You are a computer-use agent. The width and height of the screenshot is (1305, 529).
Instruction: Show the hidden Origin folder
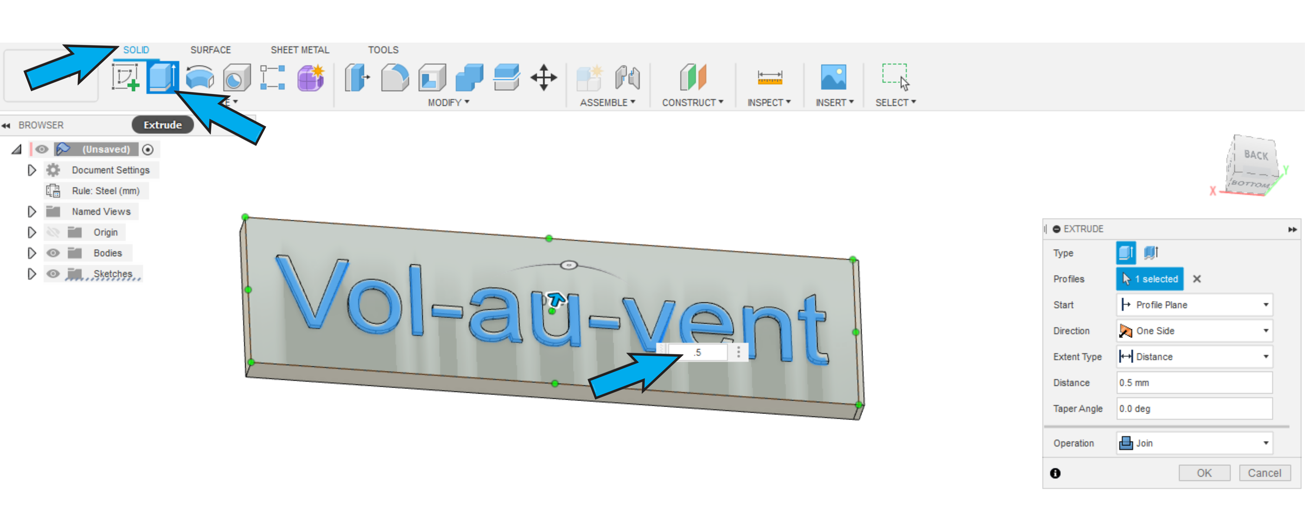click(53, 232)
